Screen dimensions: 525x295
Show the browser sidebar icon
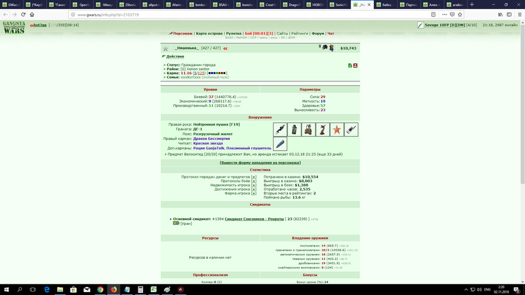point(509,14)
